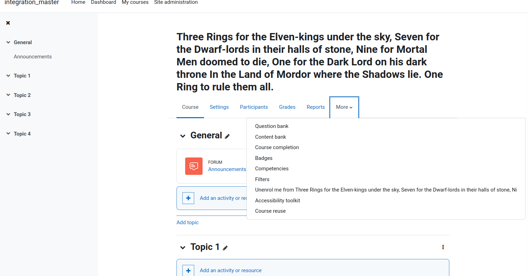The image size is (528, 276).
Task: Open Announcements in the course index sidebar
Action: pos(33,57)
